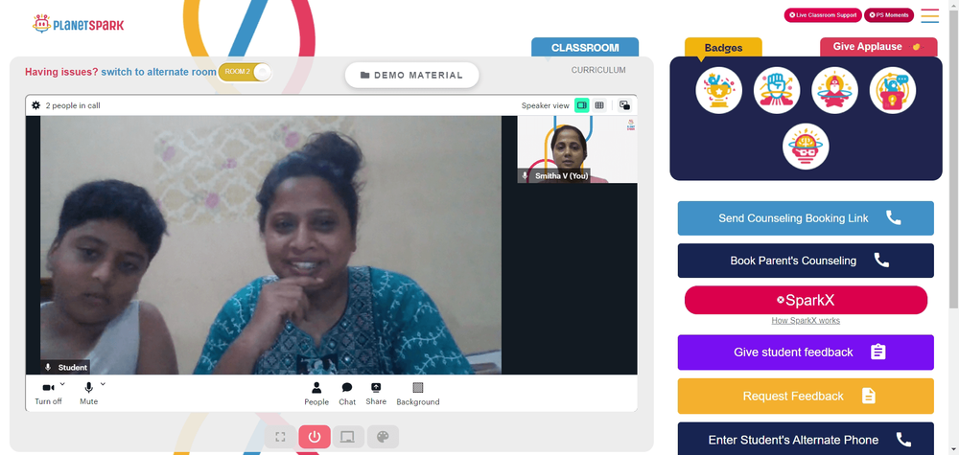Send Counseling Booking Link

(x=806, y=218)
